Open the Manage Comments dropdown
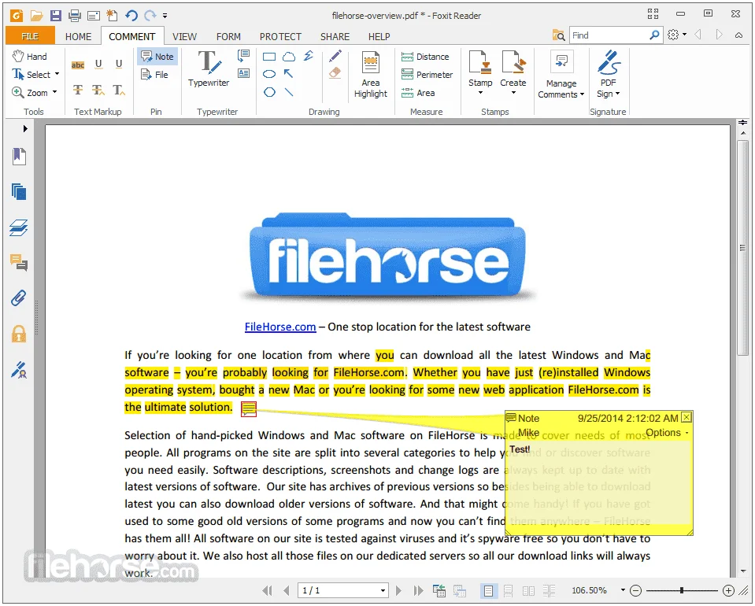 coord(582,94)
